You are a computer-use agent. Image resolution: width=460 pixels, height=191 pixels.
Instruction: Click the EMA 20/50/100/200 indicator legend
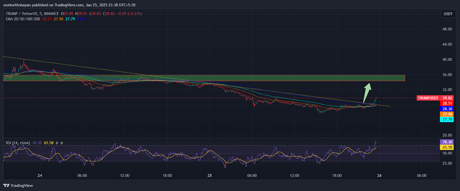(x=23, y=19)
